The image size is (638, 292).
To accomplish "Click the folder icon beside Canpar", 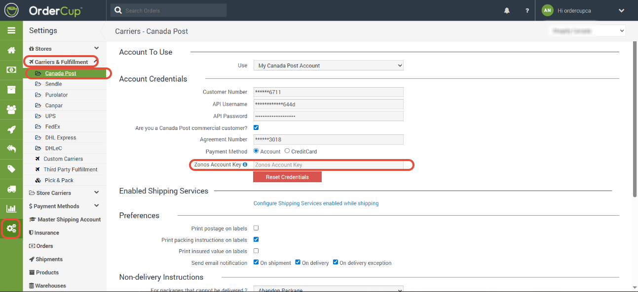I will (38, 105).
